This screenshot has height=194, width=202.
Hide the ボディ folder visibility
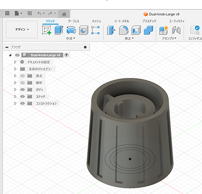coord(22,89)
